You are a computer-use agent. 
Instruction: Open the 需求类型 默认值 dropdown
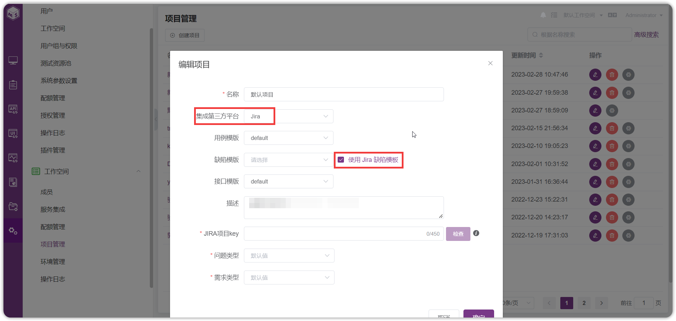coord(289,277)
